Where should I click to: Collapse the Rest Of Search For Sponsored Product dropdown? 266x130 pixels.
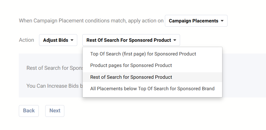tap(131, 40)
